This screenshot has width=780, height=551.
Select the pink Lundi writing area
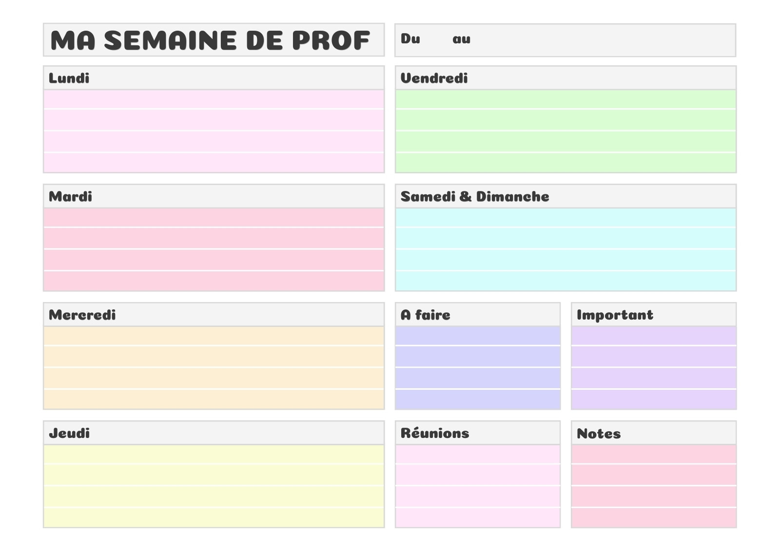[214, 131]
